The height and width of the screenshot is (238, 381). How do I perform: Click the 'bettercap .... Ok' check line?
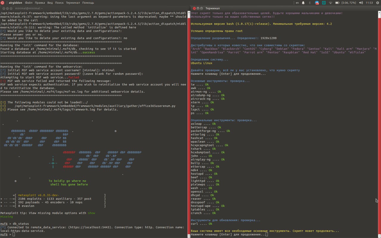tap(206, 127)
